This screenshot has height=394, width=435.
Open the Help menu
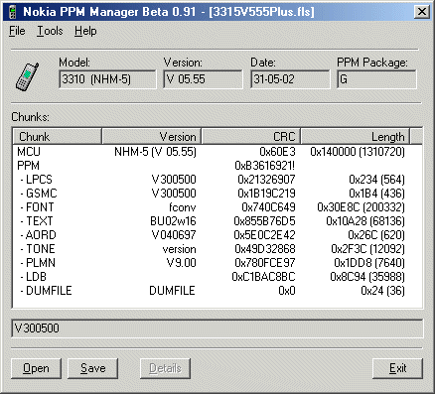[85, 31]
